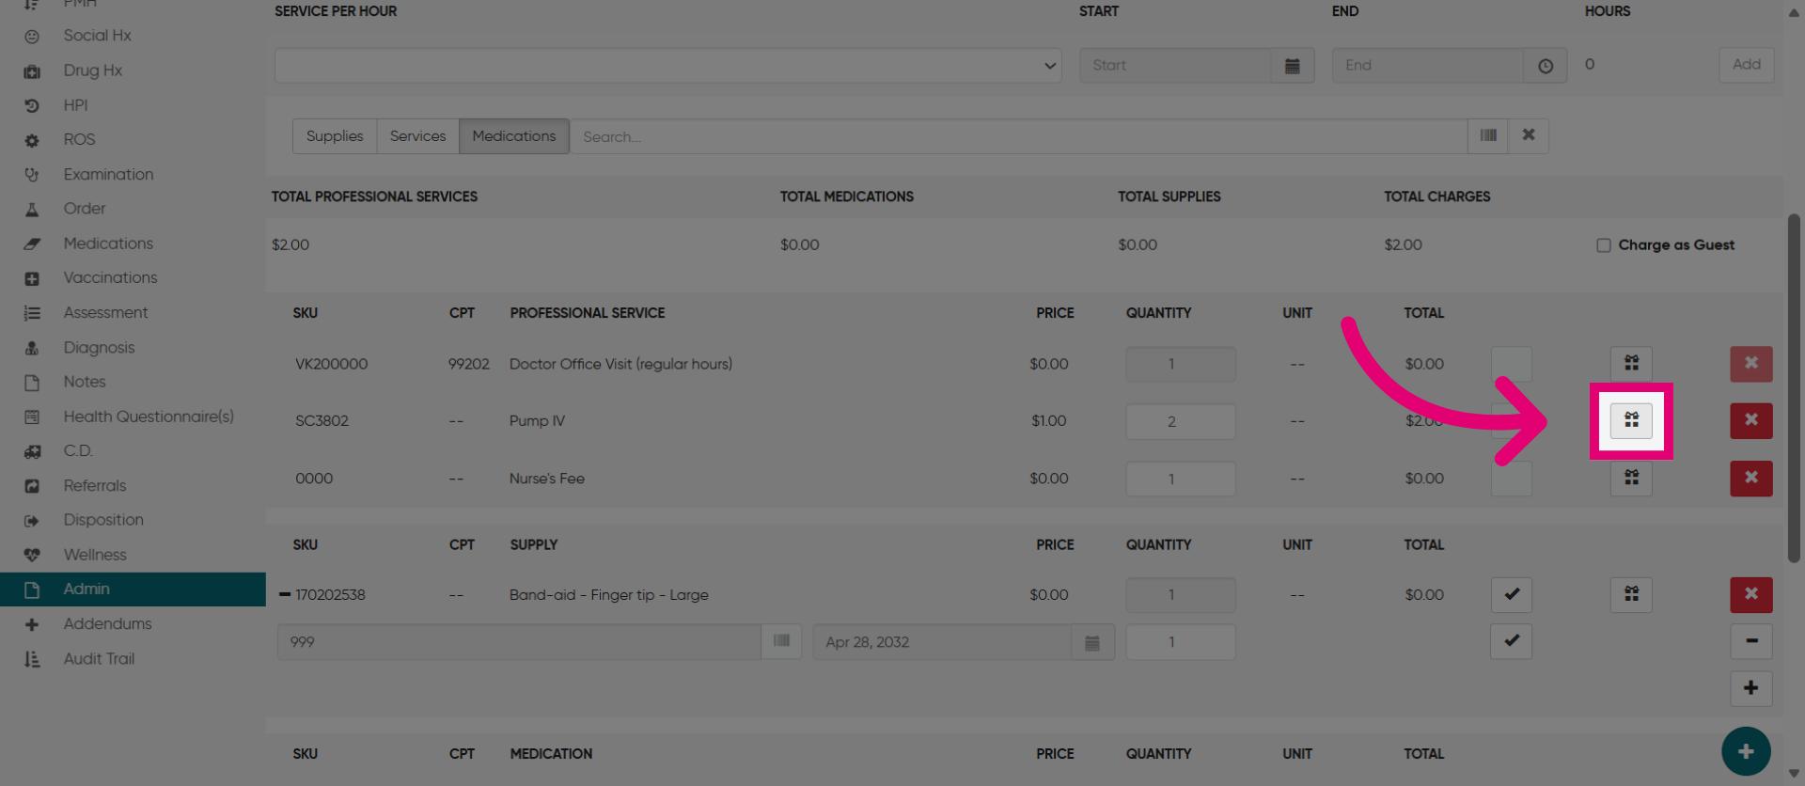Switch to the Services tab

pyautogui.click(x=418, y=135)
